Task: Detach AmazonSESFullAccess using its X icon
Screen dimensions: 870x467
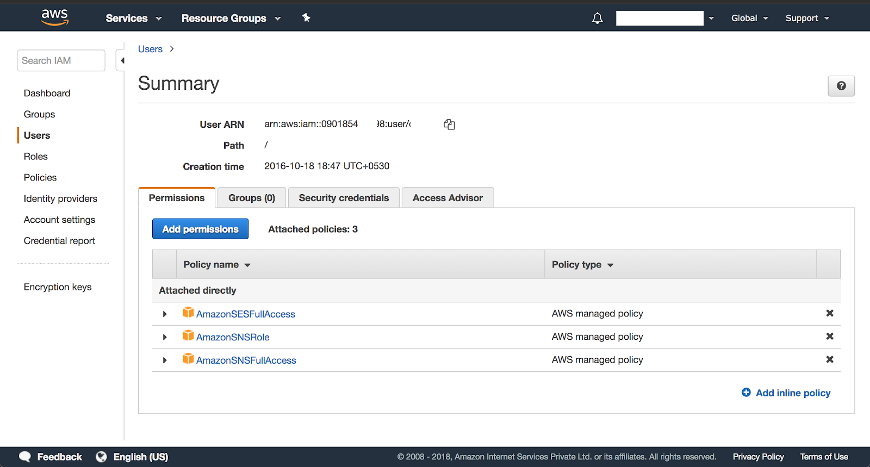Action: (x=830, y=313)
